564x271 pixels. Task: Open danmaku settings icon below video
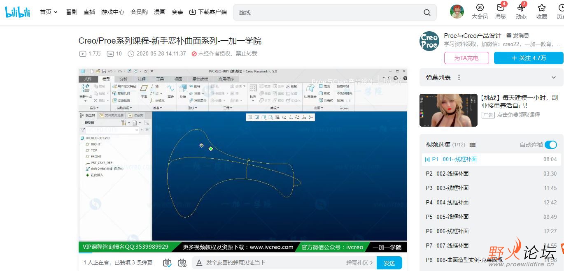click(182, 263)
